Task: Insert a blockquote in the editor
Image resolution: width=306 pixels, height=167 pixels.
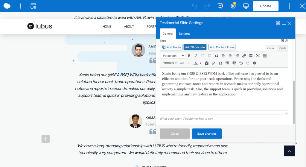Action: coord(217,56)
